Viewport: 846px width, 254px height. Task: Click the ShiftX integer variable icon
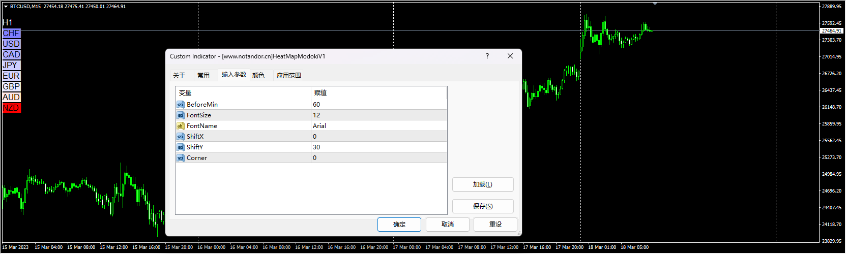(180, 137)
